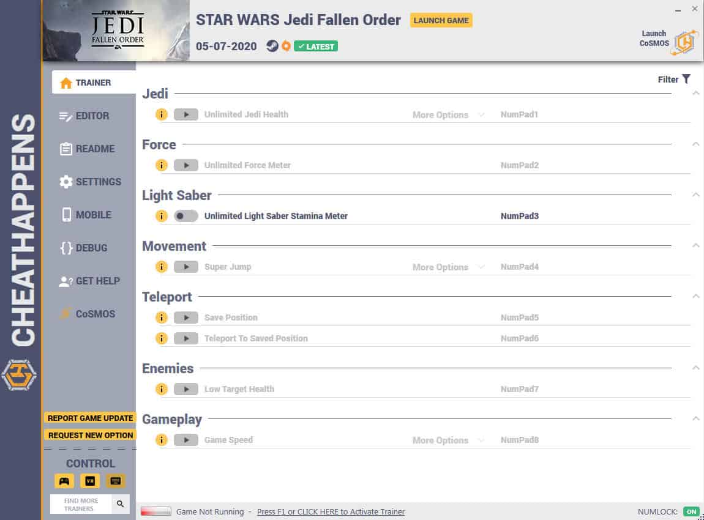Toggle Unlimited Light Saber Stamina Meter switch
704x520 pixels.
(186, 216)
